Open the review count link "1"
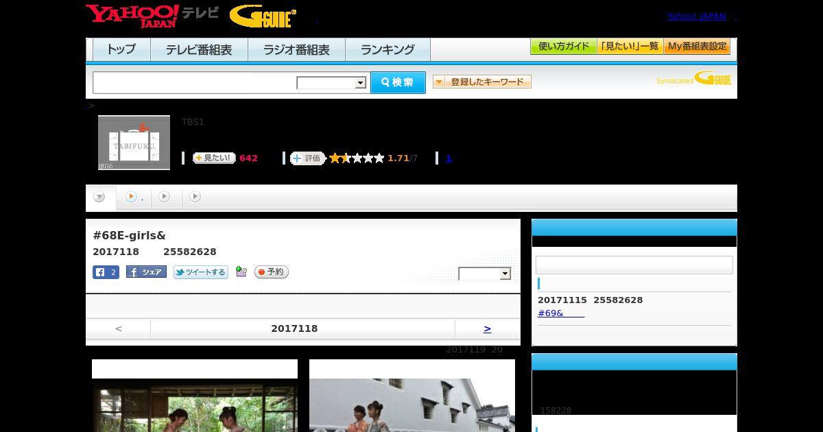 coord(449,158)
